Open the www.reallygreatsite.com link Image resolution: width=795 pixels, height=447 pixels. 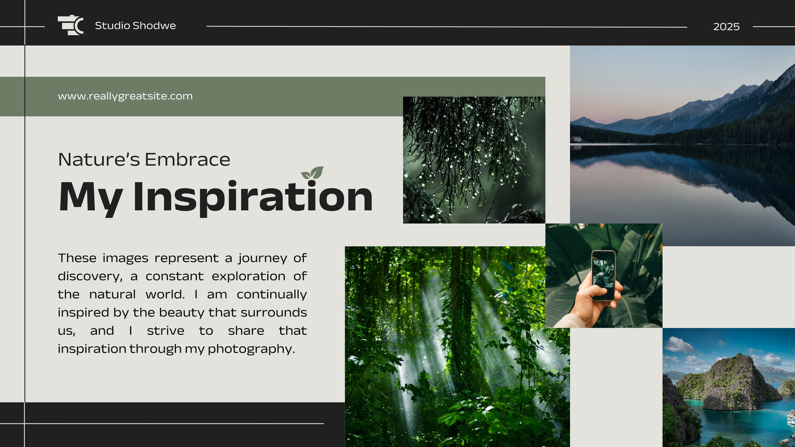[125, 96]
